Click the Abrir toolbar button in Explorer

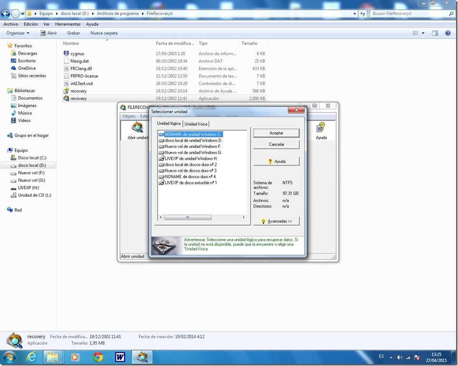(48, 33)
